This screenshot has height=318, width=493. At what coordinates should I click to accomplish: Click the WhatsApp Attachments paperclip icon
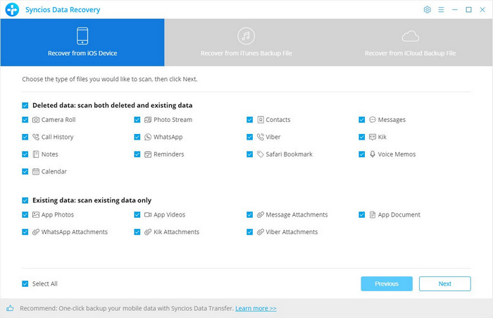point(36,232)
